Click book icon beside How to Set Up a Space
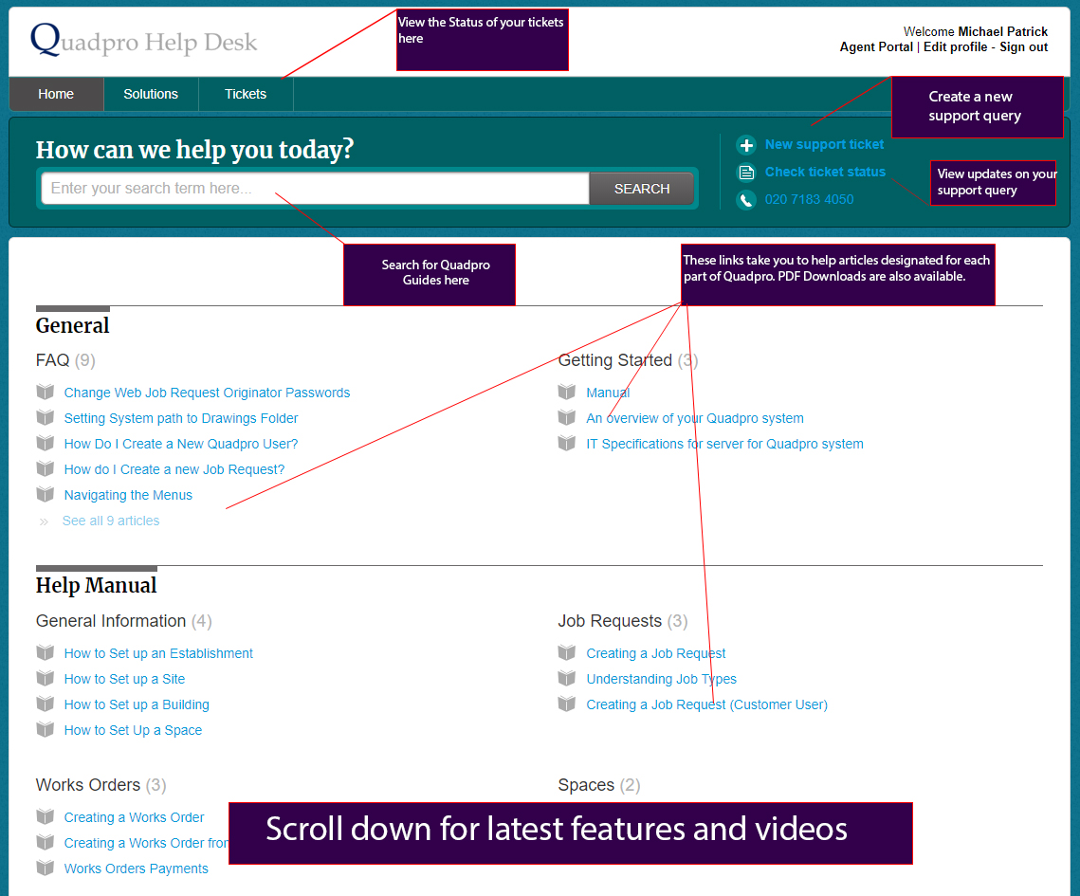The width and height of the screenshot is (1080, 896). coord(46,729)
